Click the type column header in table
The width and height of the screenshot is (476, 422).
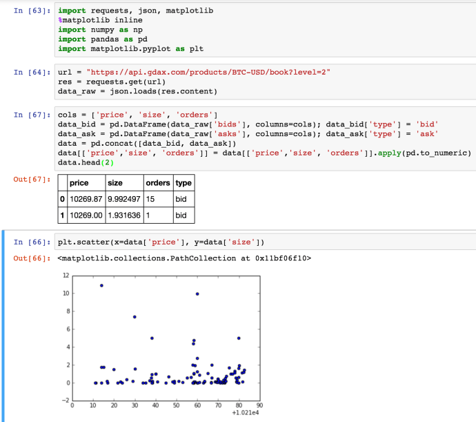click(184, 183)
